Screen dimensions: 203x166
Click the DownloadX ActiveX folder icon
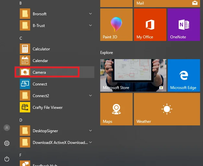[25, 142]
